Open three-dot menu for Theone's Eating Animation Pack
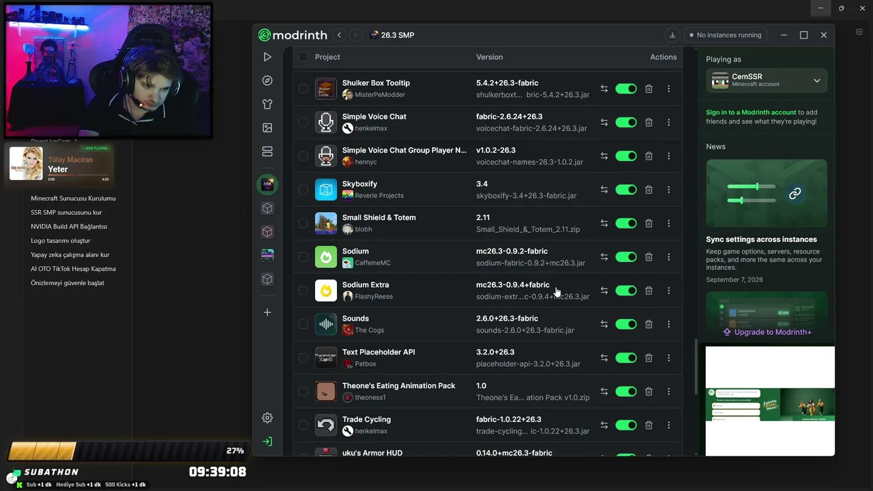873x491 pixels. 668,391
